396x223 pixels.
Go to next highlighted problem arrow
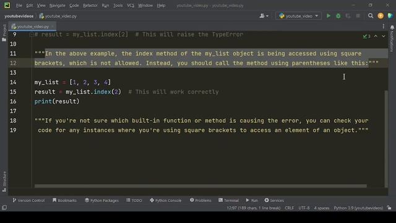(384, 37)
